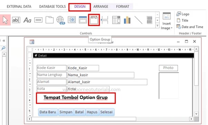The width and height of the screenshot is (208, 125).
Task: Click the Selesai button on the form
Action: click(x=106, y=112)
